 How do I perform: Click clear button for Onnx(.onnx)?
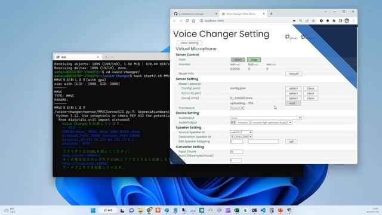click(x=310, y=98)
